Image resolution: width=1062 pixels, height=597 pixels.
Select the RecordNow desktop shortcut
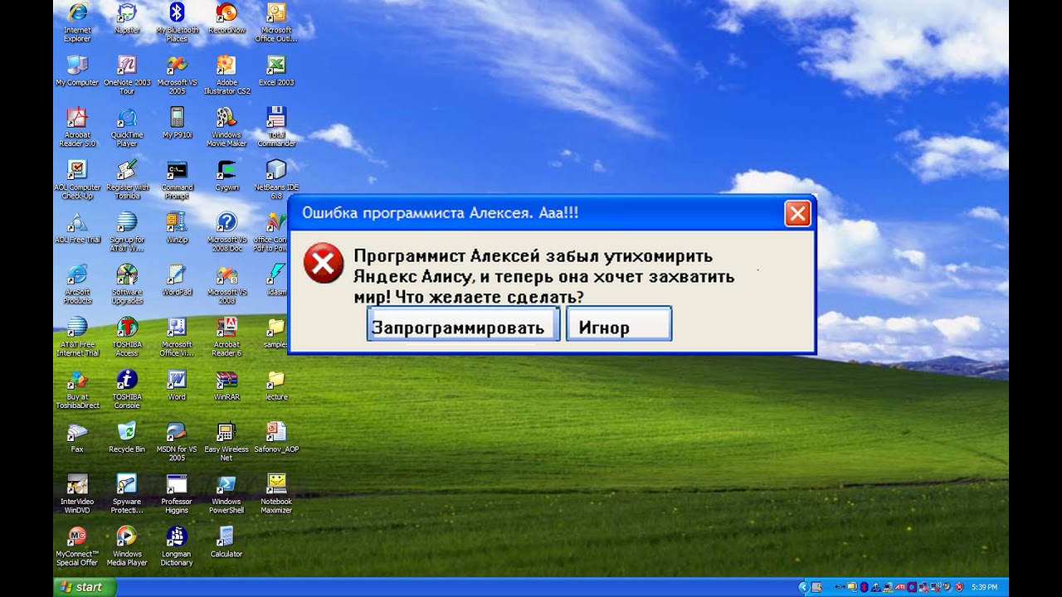(x=227, y=17)
